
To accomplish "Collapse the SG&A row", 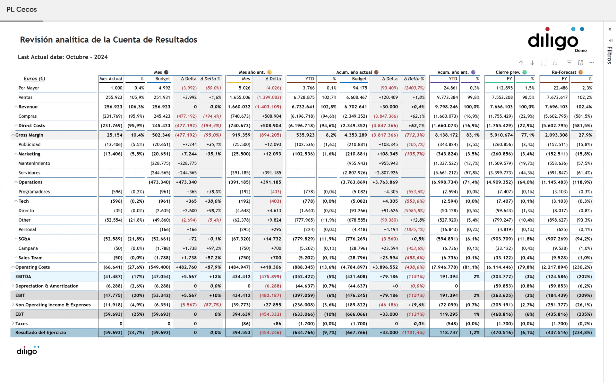I will [16, 239].
